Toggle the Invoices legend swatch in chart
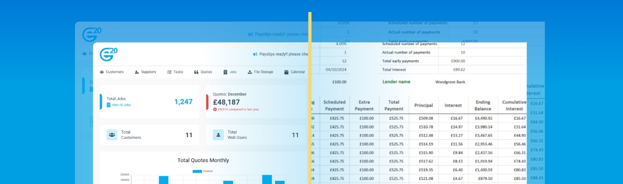Screen dimensions: 623x184 point(197,171)
